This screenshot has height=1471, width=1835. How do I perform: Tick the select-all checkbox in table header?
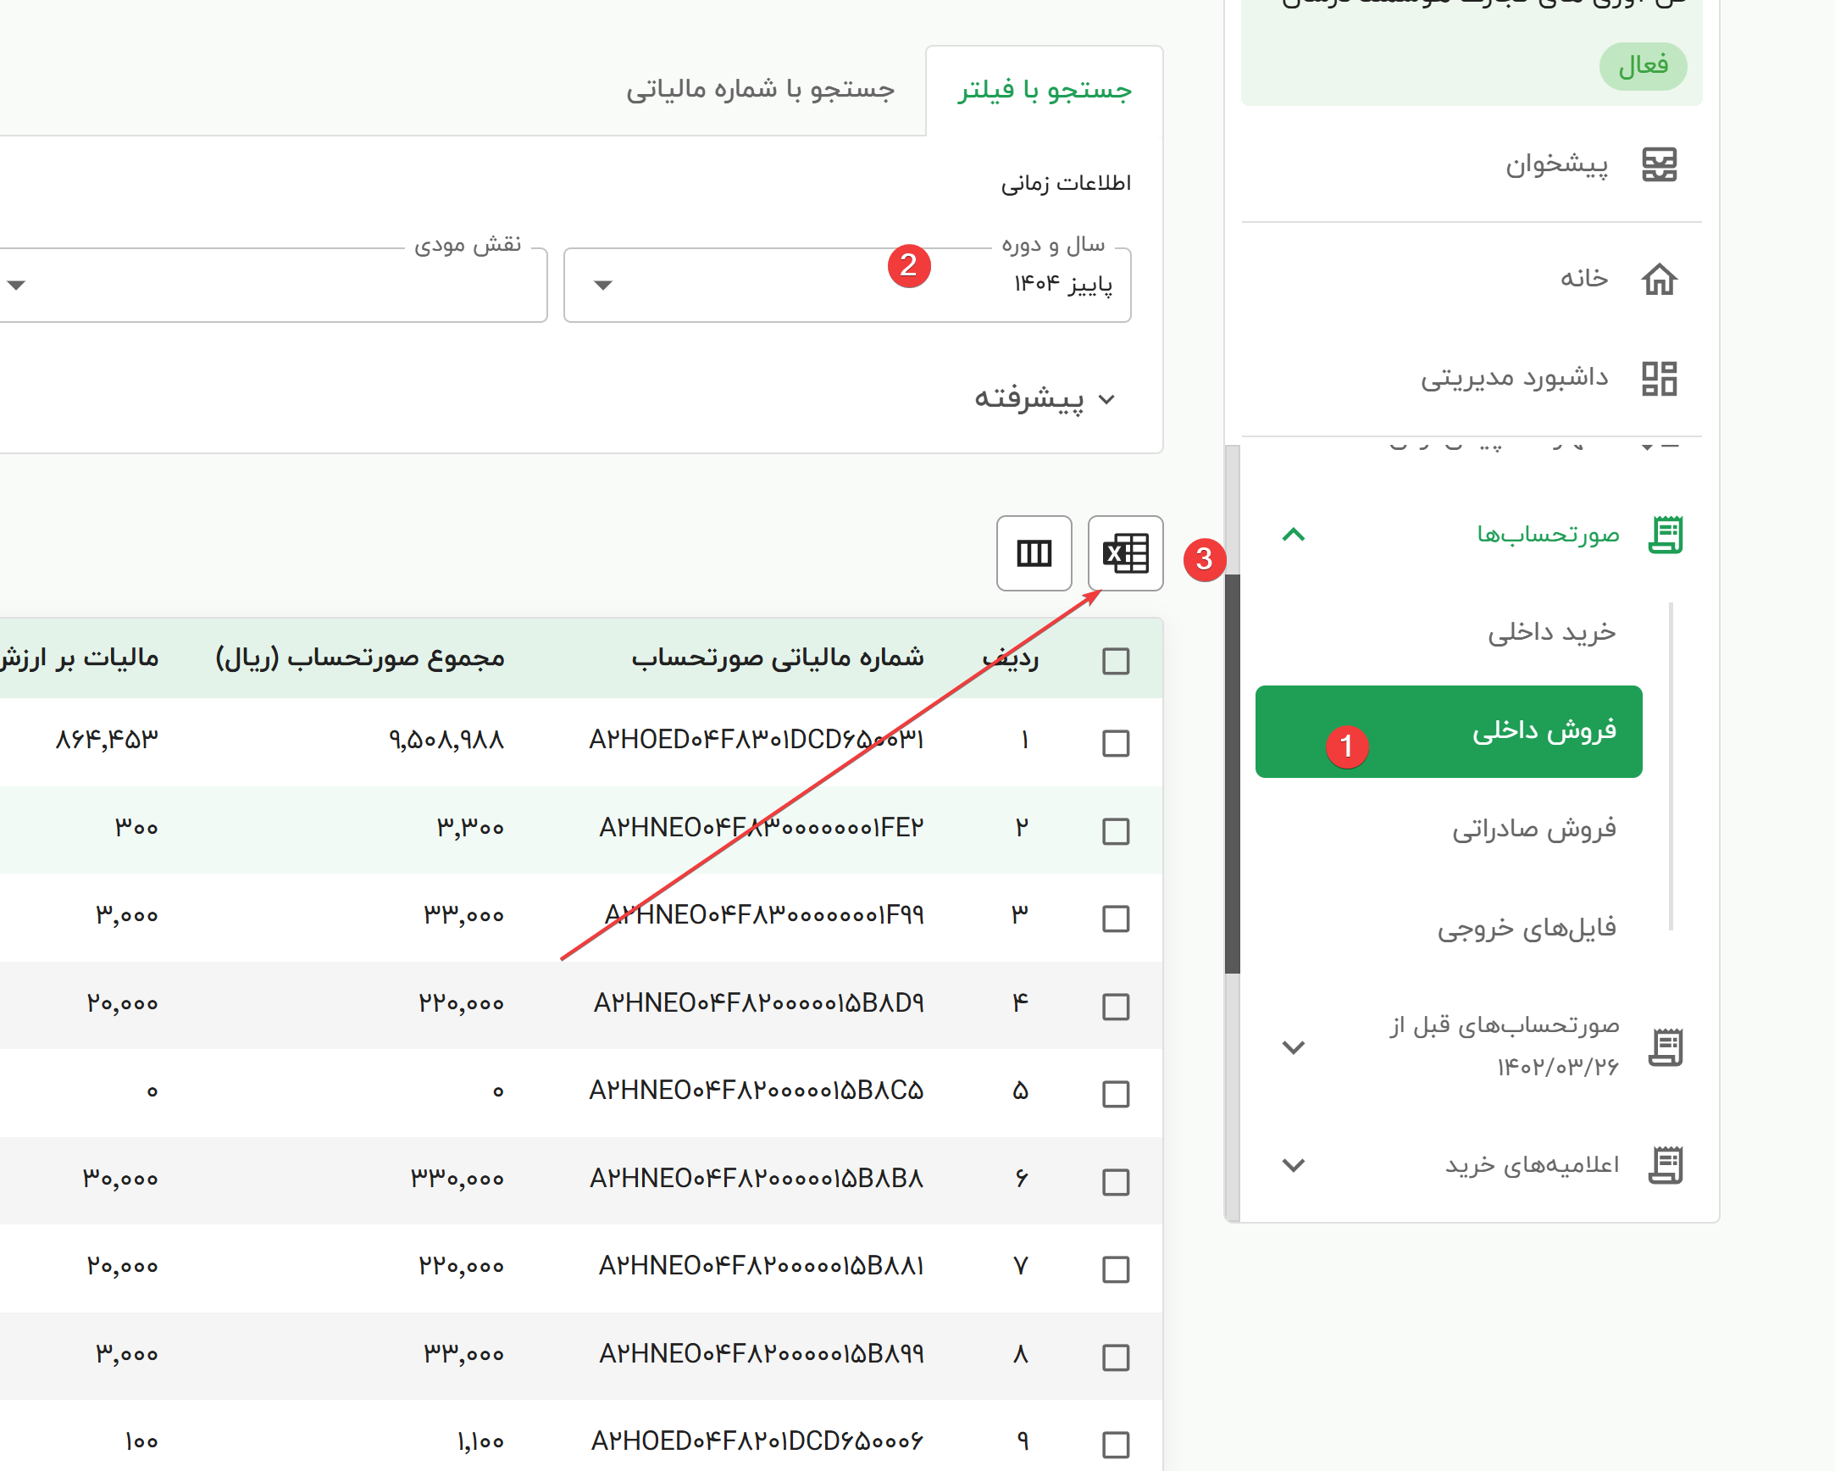[x=1115, y=661]
